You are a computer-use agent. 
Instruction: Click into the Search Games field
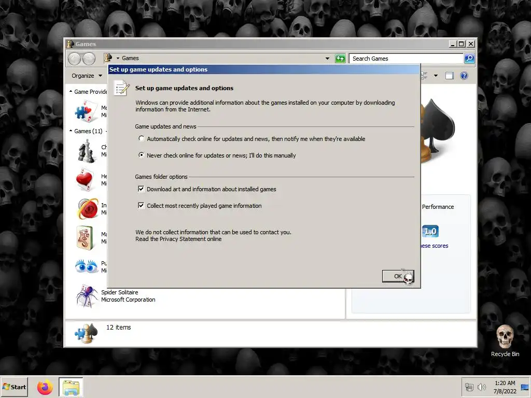(x=406, y=59)
